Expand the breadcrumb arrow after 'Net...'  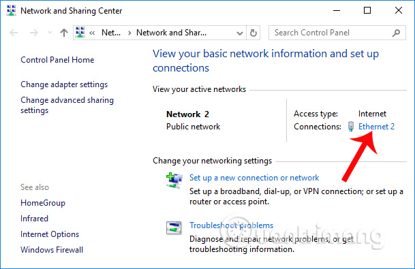click(129, 33)
